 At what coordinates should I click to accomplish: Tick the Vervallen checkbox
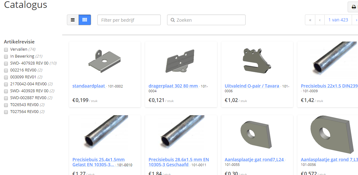tap(6, 49)
